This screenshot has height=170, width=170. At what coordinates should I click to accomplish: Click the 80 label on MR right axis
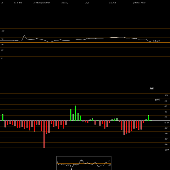click(166, 101)
